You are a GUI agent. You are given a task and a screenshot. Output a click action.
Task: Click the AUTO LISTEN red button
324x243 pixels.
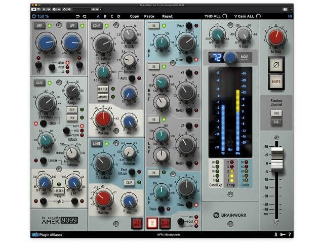tap(165, 223)
